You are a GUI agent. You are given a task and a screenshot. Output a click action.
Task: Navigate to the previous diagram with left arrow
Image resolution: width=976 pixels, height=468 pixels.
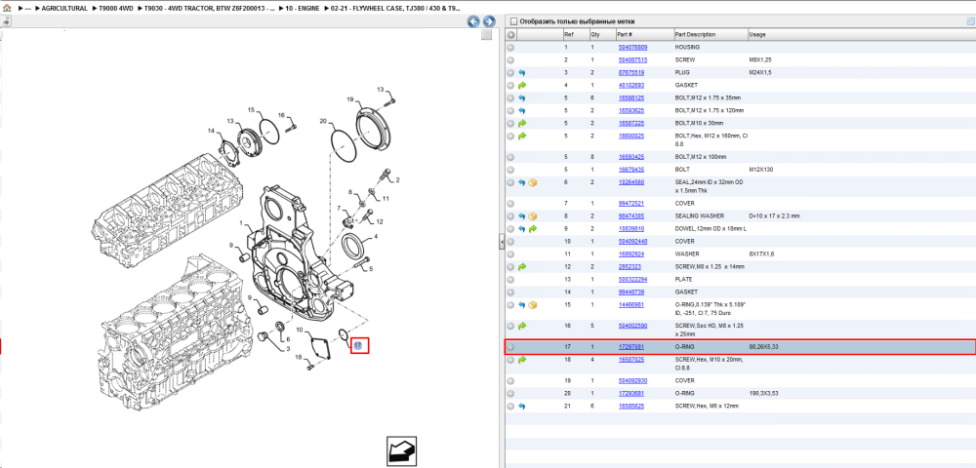[x=473, y=21]
